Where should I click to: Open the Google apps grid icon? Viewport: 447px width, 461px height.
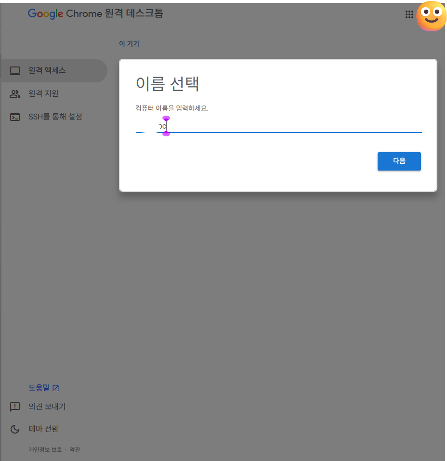(x=409, y=14)
